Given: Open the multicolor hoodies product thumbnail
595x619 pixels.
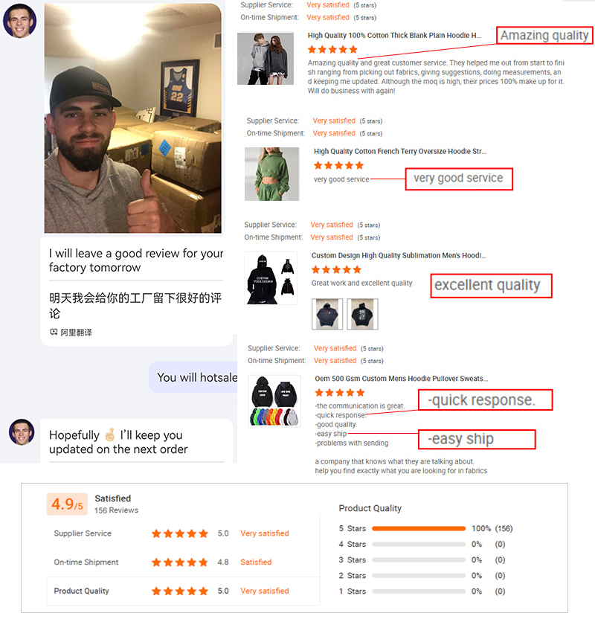Looking at the screenshot, I should pos(274,401).
